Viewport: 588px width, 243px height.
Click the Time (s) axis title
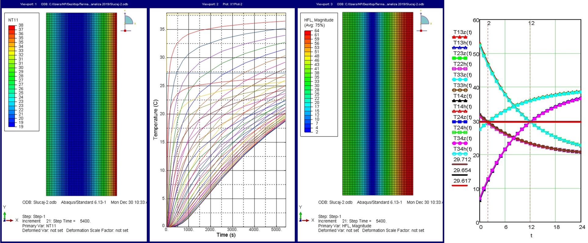(x=226, y=235)
